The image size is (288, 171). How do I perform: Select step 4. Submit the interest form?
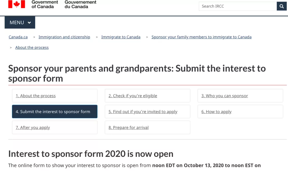pos(53,112)
